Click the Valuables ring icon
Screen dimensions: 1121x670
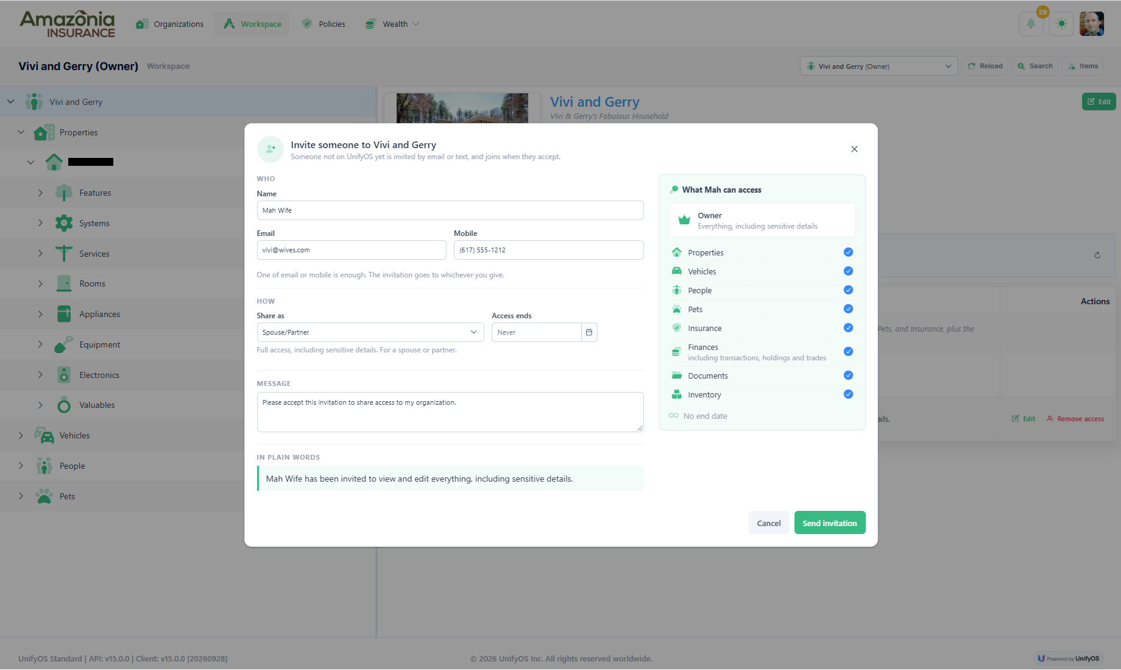click(64, 405)
